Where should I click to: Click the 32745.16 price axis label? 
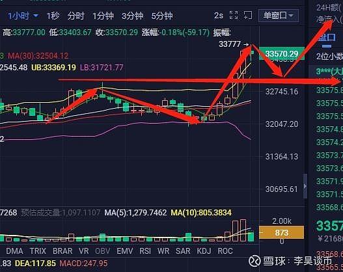pos(282,91)
